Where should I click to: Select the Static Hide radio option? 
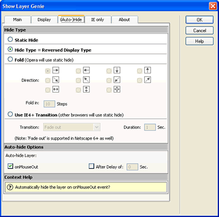pos(10,39)
